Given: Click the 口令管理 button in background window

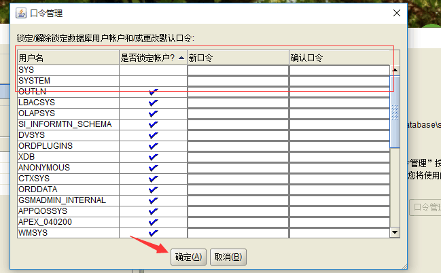Looking at the screenshot, I should pos(425,208).
